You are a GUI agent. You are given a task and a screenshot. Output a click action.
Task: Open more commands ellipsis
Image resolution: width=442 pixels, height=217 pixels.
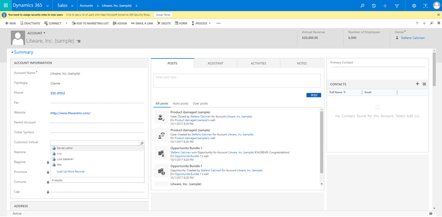(x=219, y=23)
